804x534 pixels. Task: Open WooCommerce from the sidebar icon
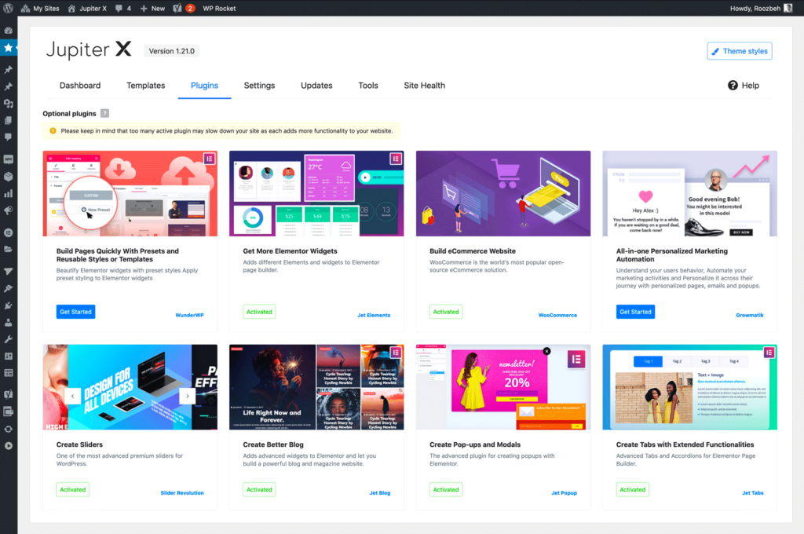coord(9,158)
